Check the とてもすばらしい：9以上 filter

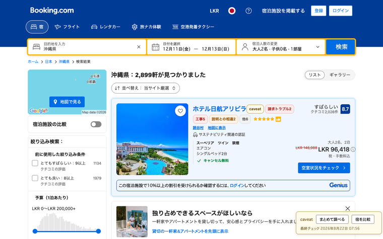tap(35, 163)
